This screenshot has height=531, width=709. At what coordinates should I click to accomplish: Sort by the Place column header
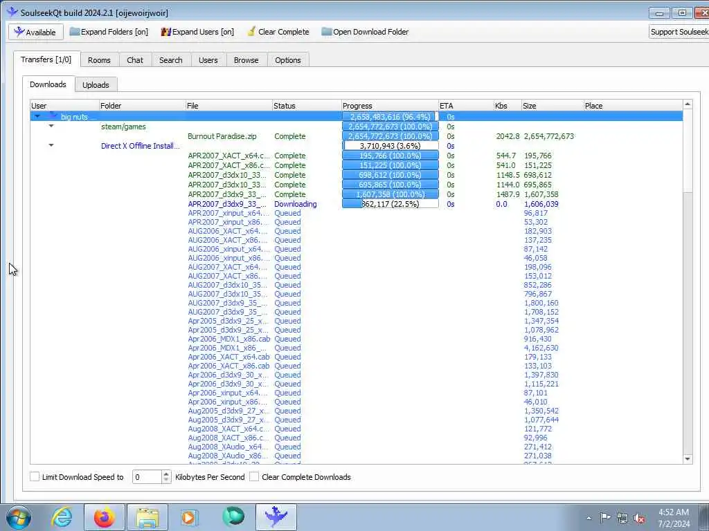tap(633, 106)
